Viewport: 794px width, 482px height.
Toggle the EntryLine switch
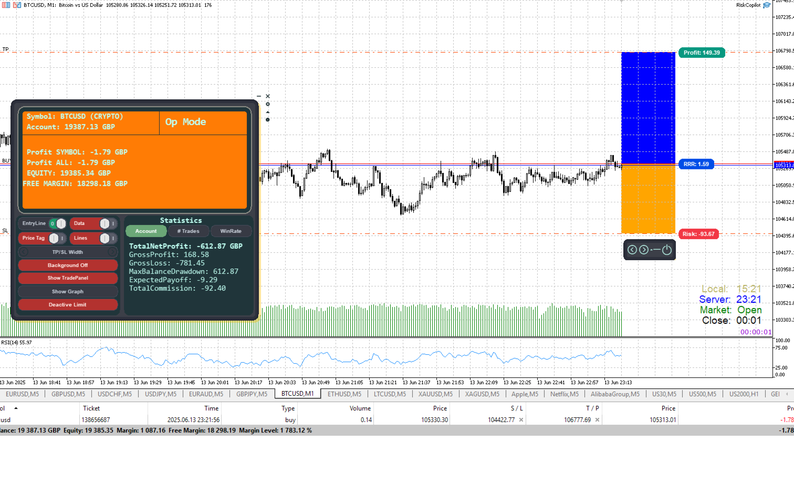pyautogui.click(x=58, y=223)
